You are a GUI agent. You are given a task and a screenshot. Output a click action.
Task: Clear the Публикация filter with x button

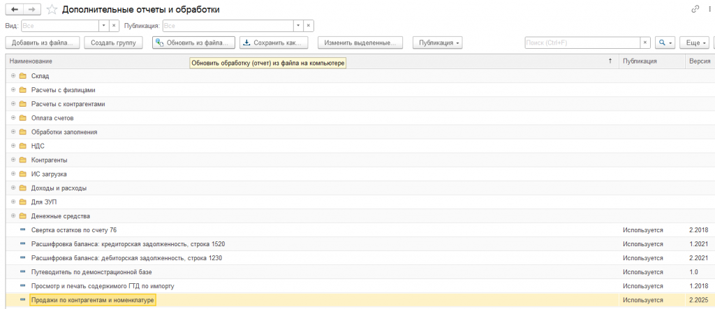[309, 26]
